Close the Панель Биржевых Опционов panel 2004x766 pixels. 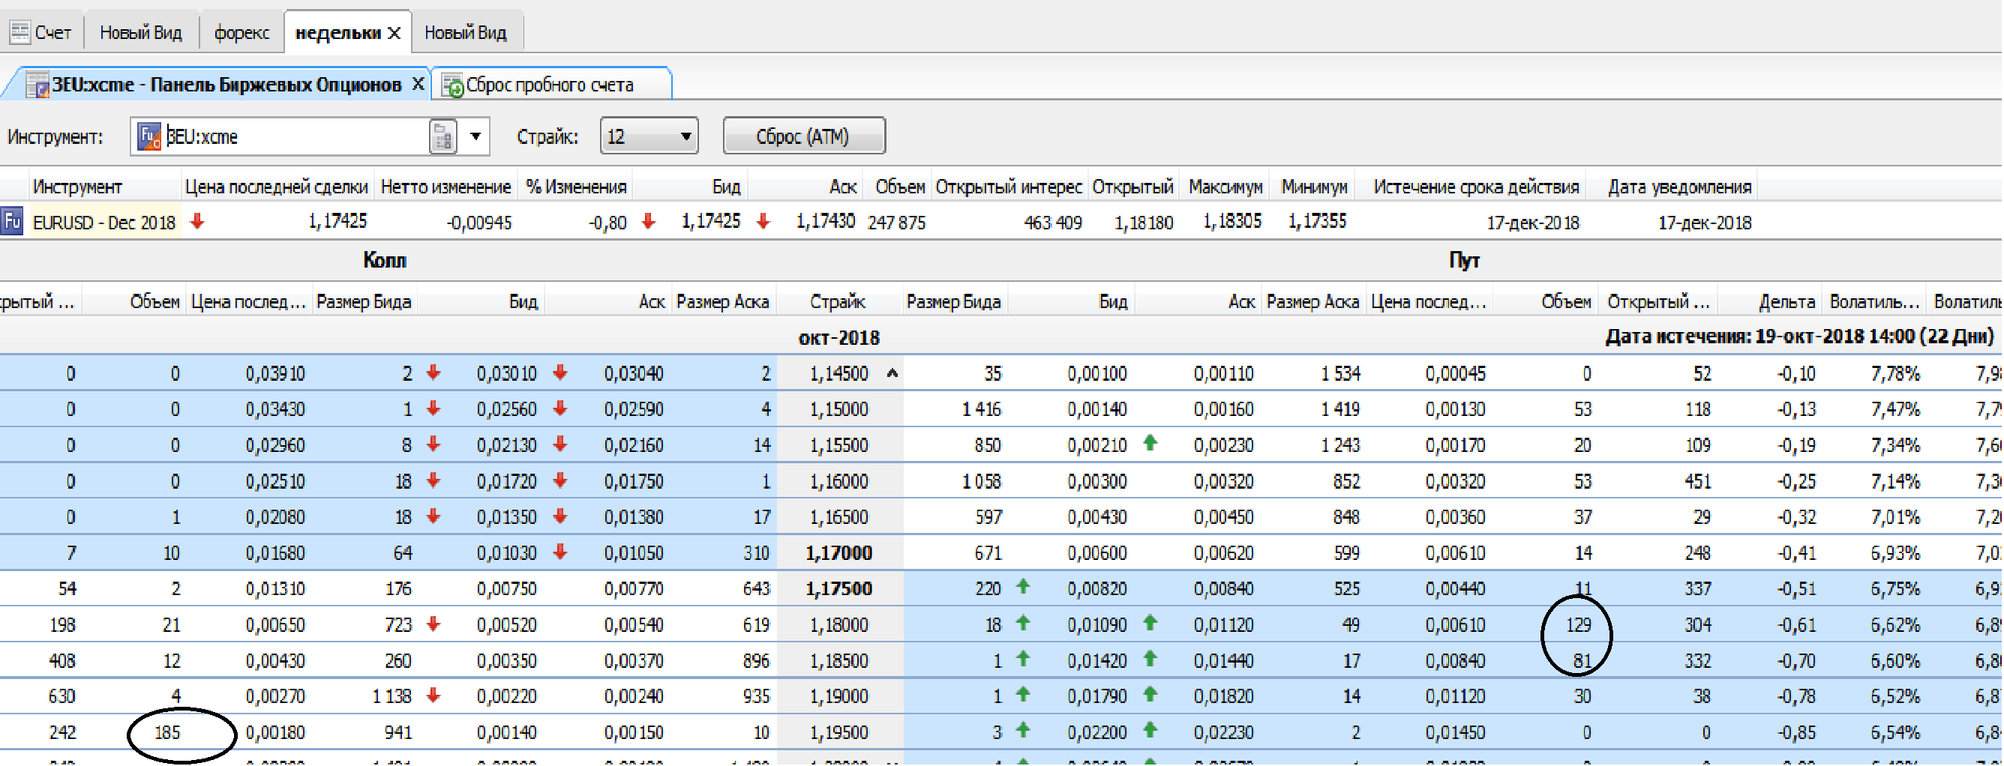pos(418,83)
